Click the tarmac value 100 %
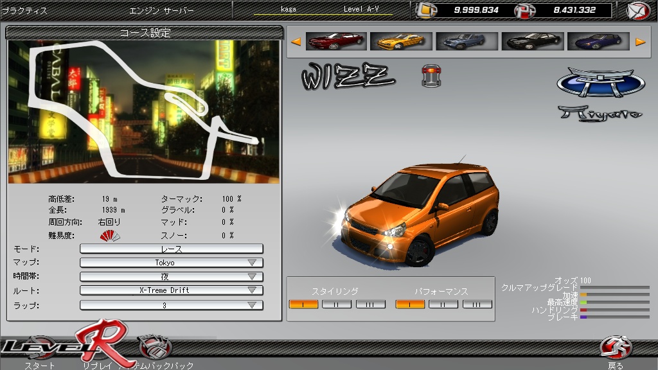658x370 pixels. click(231, 199)
